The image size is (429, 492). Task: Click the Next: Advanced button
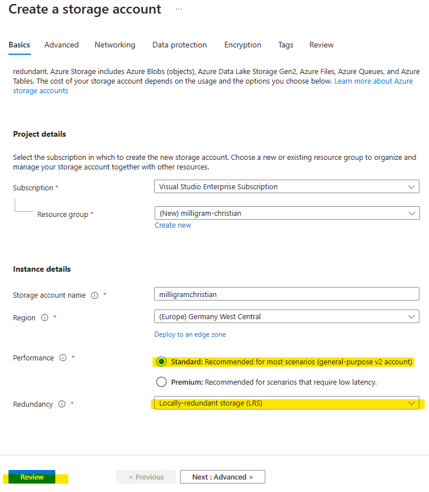click(222, 476)
